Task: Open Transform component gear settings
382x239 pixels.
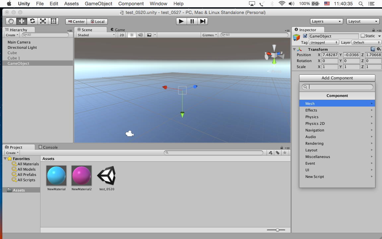Action: (378, 49)
